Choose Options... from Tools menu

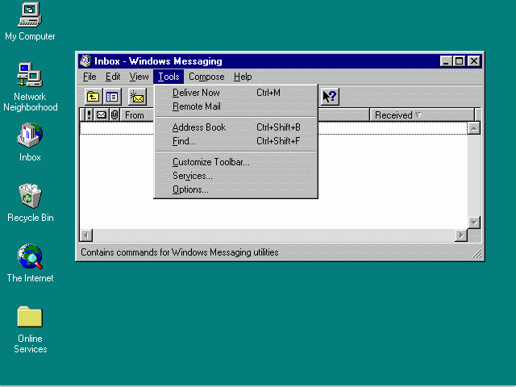click(x=235, y=189)
